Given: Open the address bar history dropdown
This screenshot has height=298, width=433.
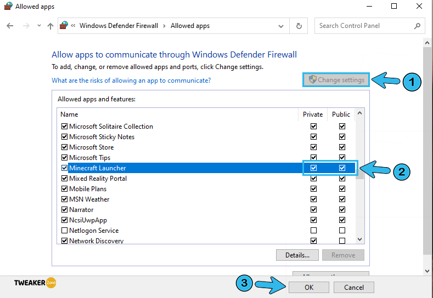Looking at the screenshot, I should [281, 26].
